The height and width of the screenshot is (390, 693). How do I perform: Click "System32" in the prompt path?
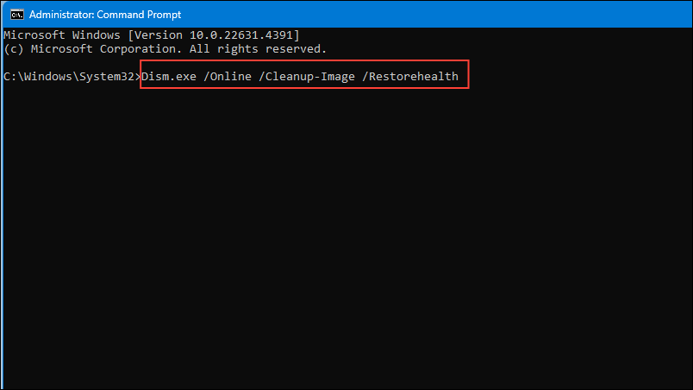(x=107, y=77)
